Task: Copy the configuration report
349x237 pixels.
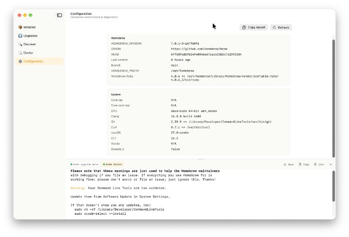Action: tap(254, 27)
